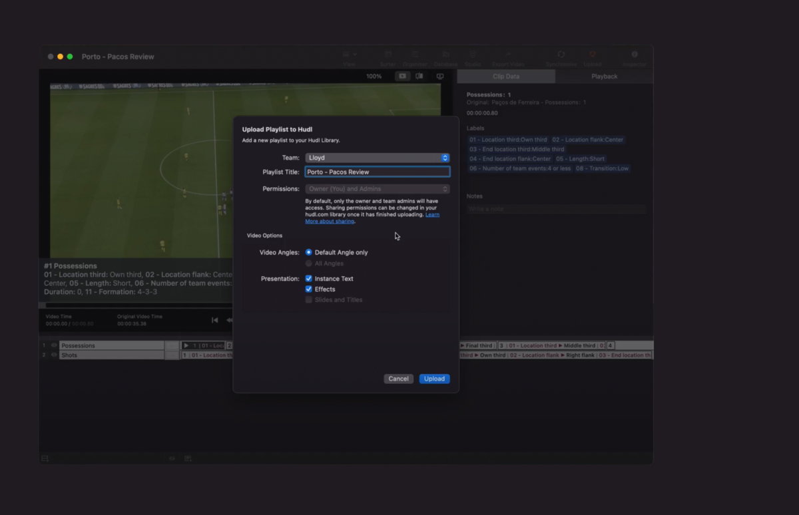Image resolution: width=799 pixels, height=515 pixels.
Task: Click inside the Playlist Title field
Action: [x=377, y=172]
